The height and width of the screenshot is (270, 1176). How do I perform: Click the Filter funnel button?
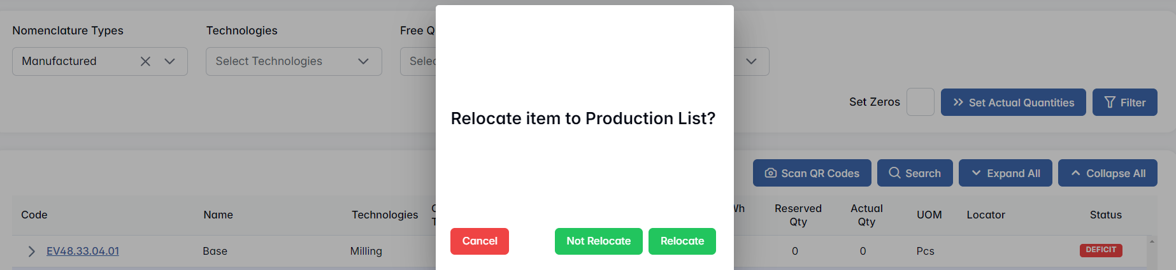(x=1124, y=102)
